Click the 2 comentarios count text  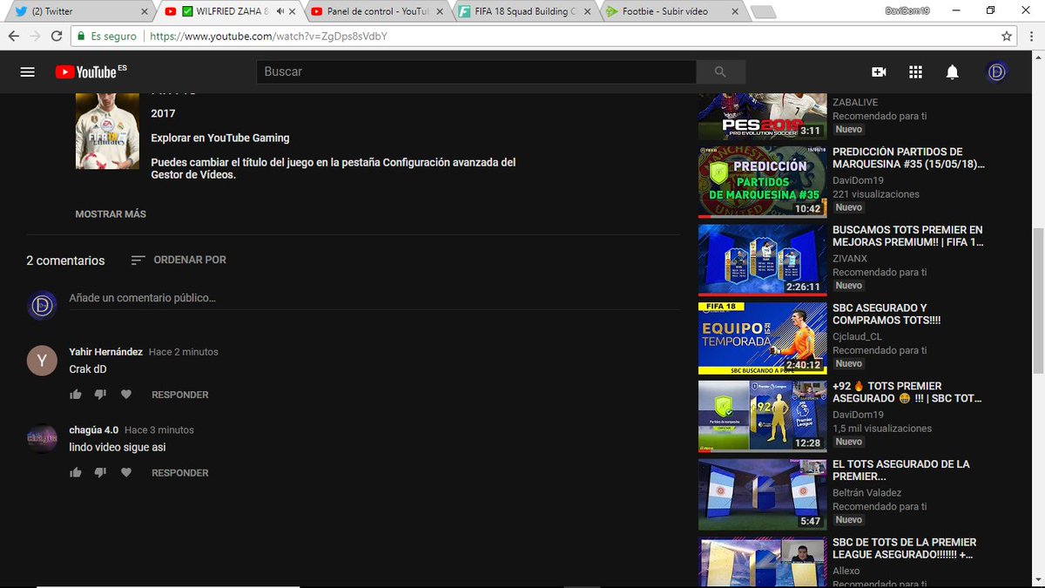coord(65,260)
